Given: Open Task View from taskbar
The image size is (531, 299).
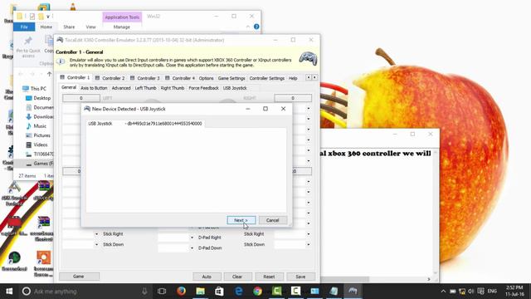Looking at the screenshot, I should (x=162, y=292).
